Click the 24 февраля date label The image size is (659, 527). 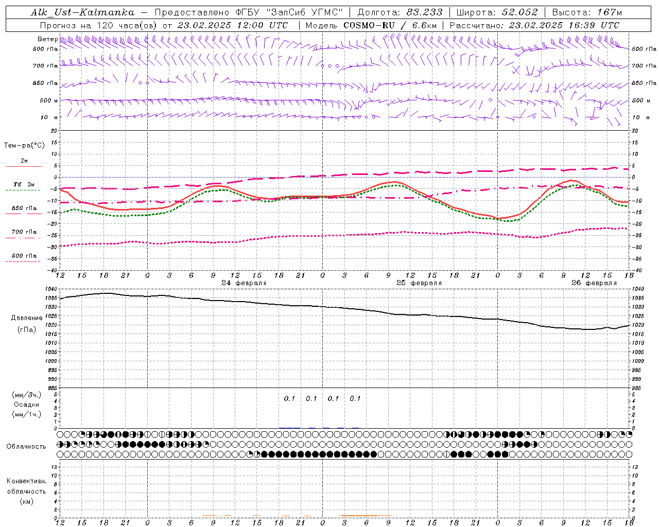[x=244, y=283]
